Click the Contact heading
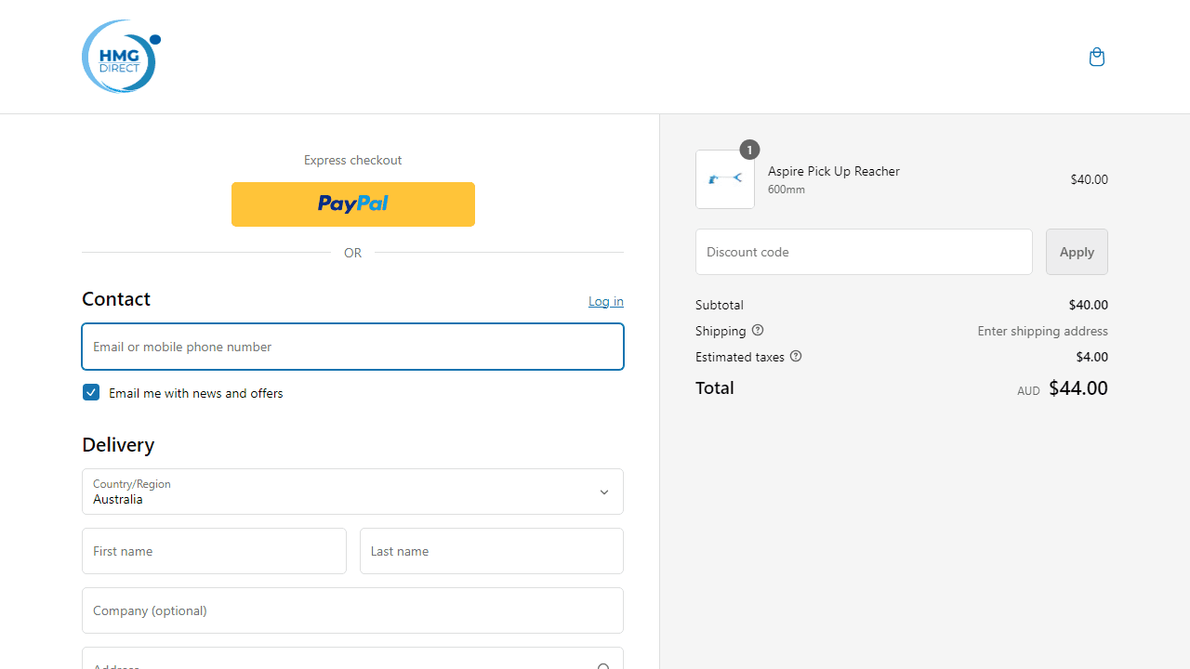1190x669 pixels. click(116, 299)
